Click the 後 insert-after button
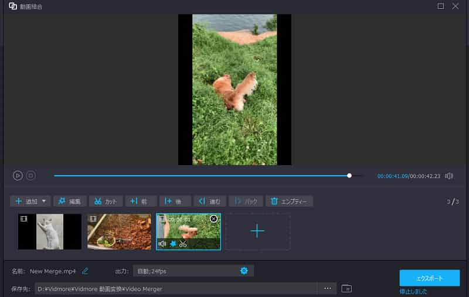 tap(175, 202)
